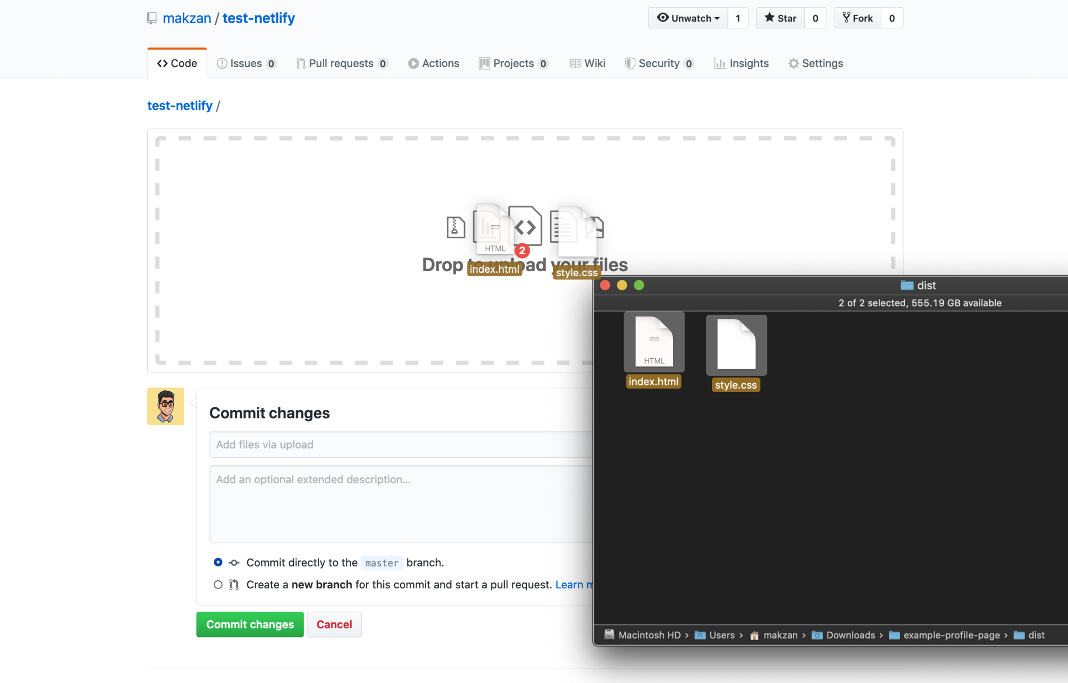
Task: Click the extended description text area
Action: pos(401,503)
